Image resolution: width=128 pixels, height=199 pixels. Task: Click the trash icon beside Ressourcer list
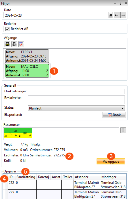(x=123, y=130)
